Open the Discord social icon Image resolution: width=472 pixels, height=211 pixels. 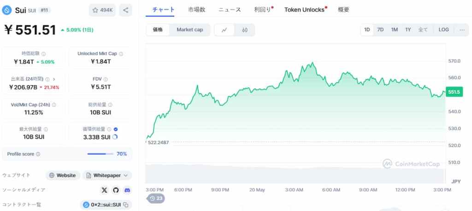[127, 190]
